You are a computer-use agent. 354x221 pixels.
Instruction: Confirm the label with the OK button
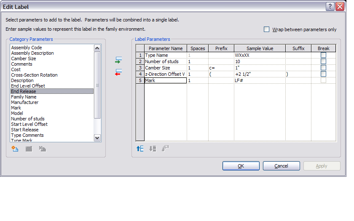pyautogui.click(x=241, y=166)
